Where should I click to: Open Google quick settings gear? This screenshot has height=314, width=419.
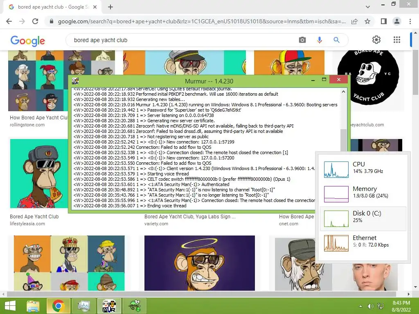click(376, 40)
